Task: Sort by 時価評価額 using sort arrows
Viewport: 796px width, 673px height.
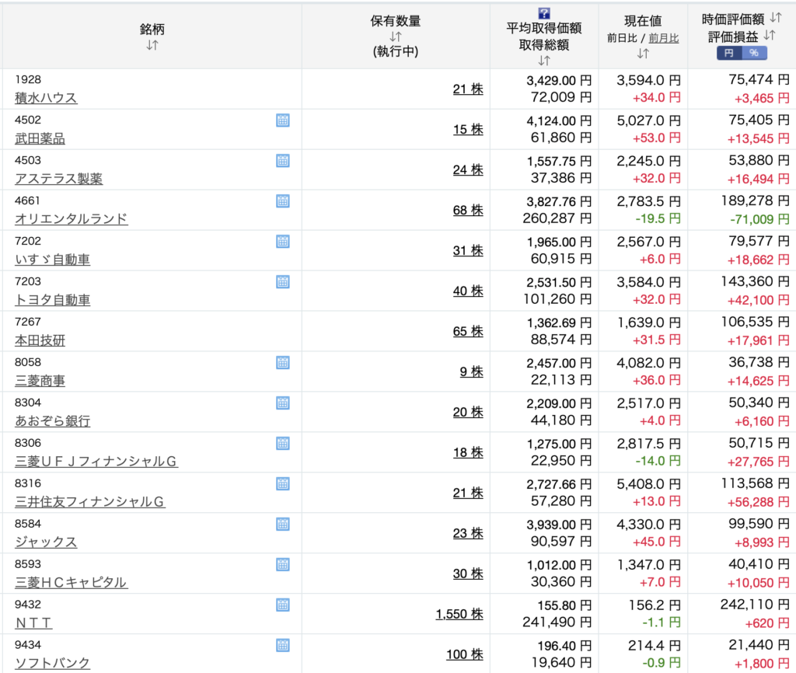Action: [776, 18]
